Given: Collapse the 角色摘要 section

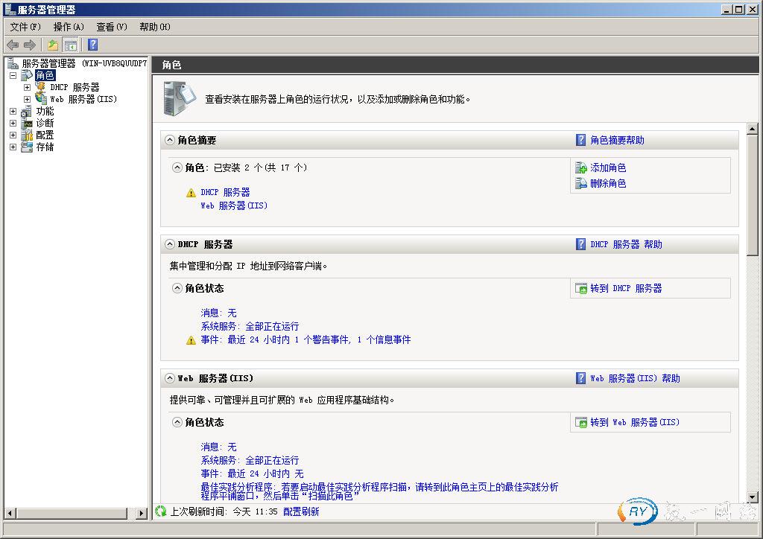Looking at the screenshot, I should point(170,140).
